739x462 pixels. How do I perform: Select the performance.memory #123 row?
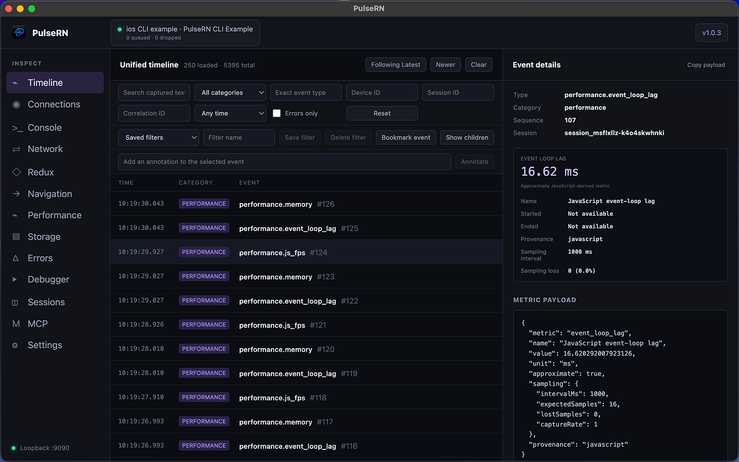click(x=306, y=276)
